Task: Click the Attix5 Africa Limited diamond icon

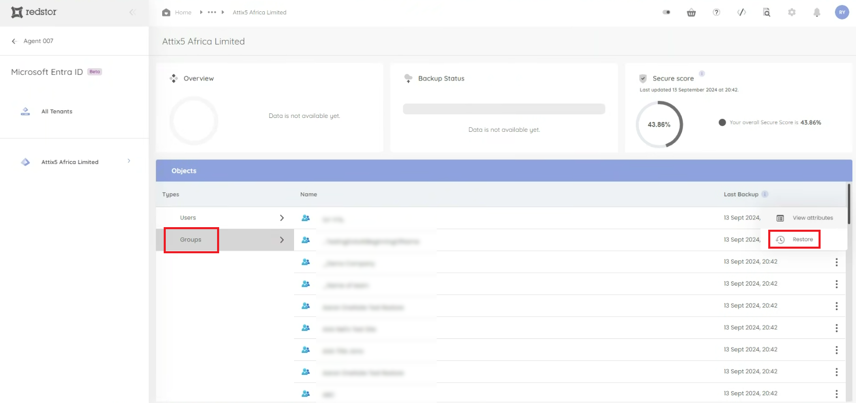Action: point(25,162)
